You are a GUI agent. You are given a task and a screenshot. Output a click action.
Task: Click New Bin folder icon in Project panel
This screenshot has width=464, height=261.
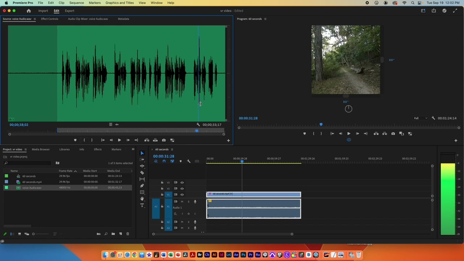point(113,234)
